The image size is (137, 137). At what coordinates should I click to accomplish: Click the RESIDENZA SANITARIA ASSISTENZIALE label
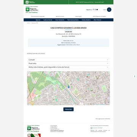[36, 54]
